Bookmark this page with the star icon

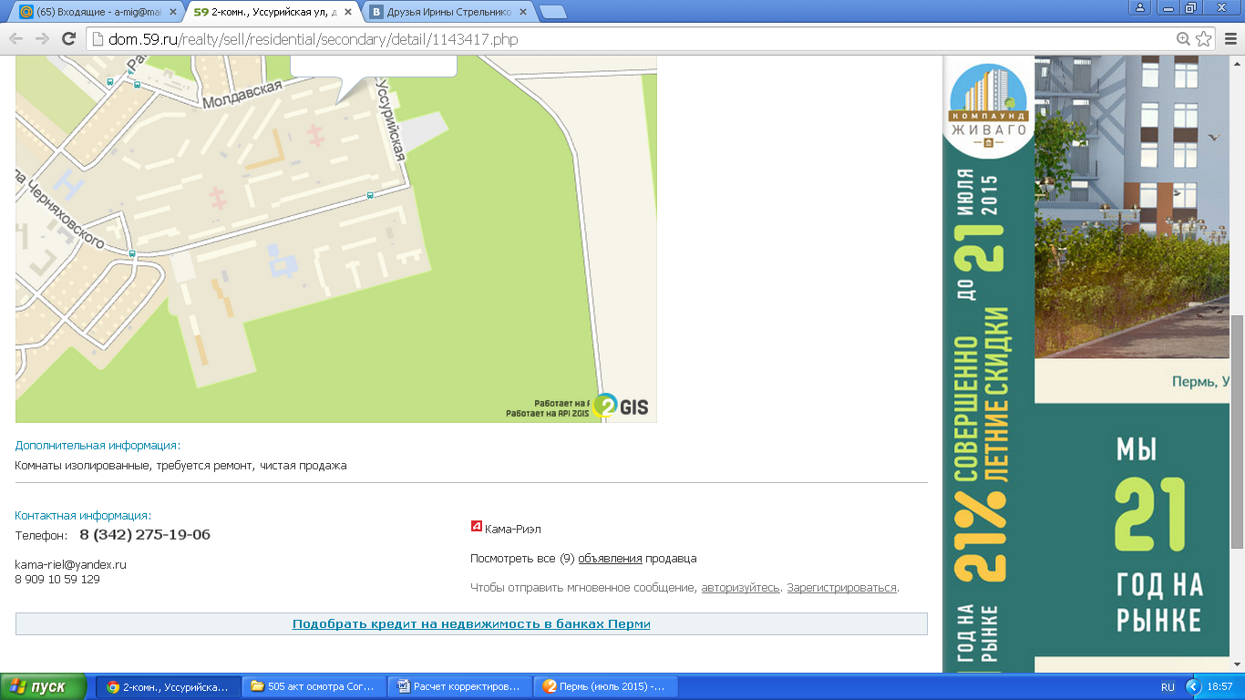pyautogui.click(x=1204, y=38)
